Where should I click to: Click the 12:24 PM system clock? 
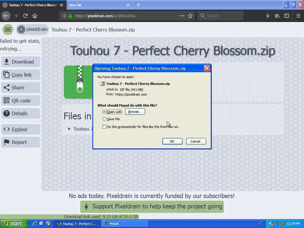pyautogui.click(x=293, y=224)
